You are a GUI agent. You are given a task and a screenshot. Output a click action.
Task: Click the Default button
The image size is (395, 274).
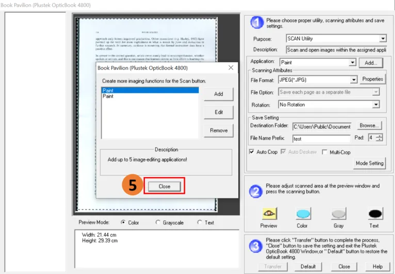pos(308,266)
